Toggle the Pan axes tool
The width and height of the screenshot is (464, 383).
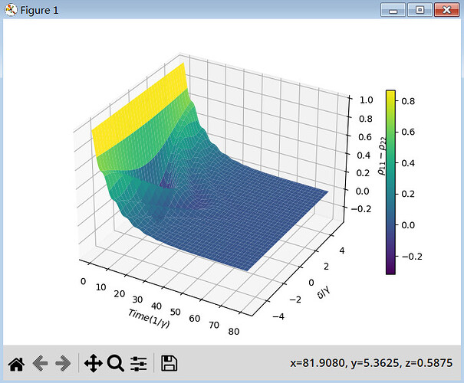[x=93, y=363]
